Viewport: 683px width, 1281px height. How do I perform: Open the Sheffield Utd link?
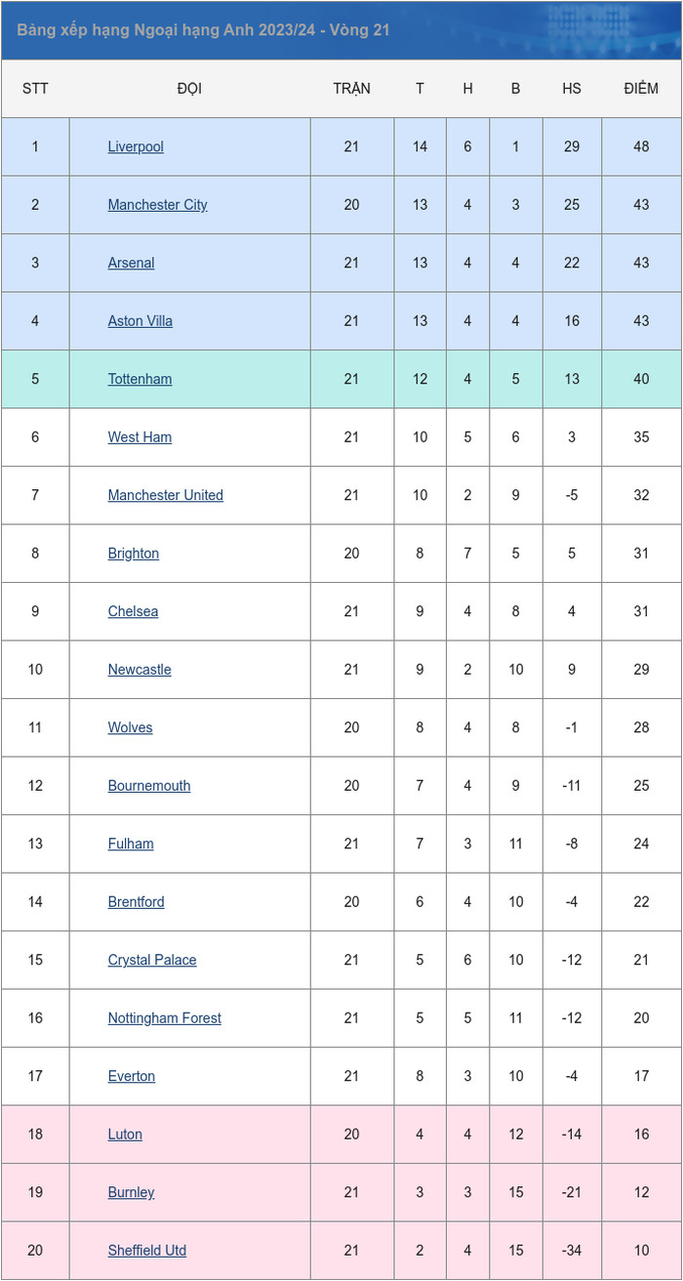pos(146,1251)
